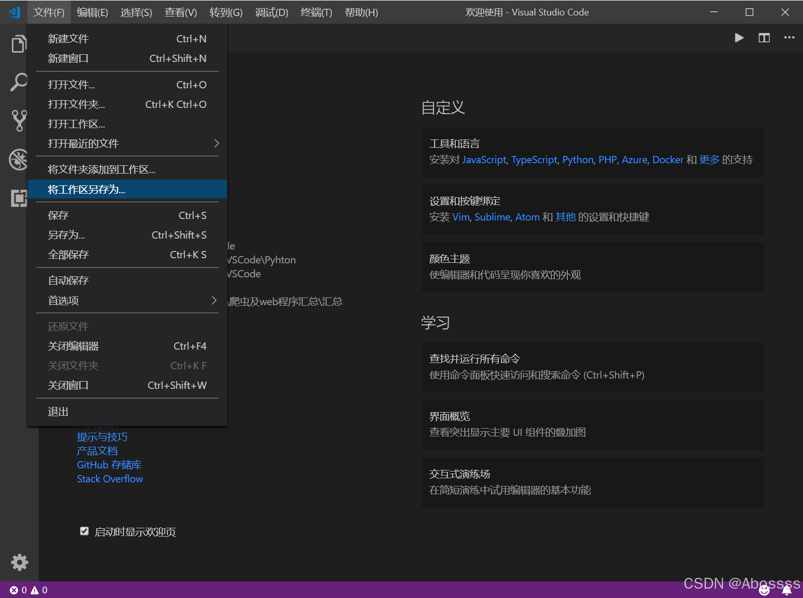Viewport: 803px width, 598px height.
Task: Click the warnings triangle in the status bar
Action: [x=35, y=590]
